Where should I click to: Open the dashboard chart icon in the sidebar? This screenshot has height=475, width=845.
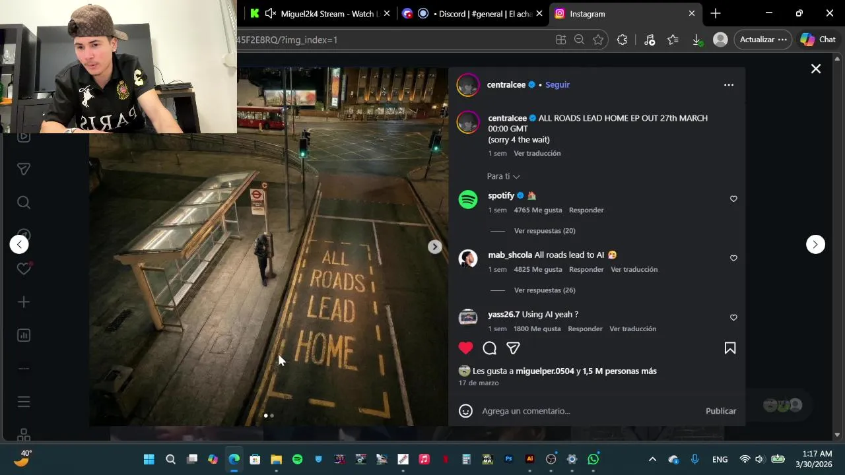24,335
